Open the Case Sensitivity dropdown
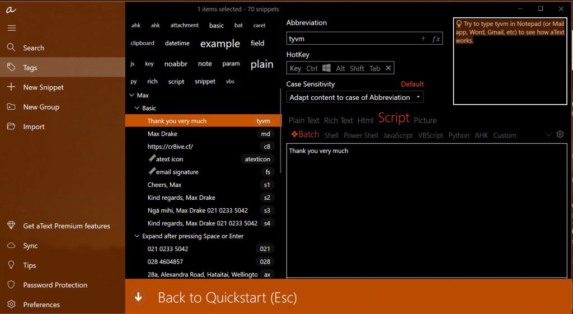Screen dimensions: 573x314 [355, 97]
